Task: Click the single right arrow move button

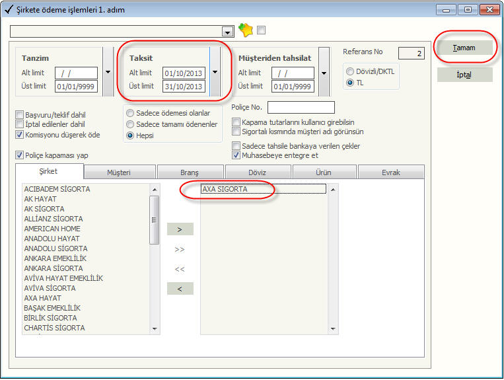Action: tap(180, 229)
